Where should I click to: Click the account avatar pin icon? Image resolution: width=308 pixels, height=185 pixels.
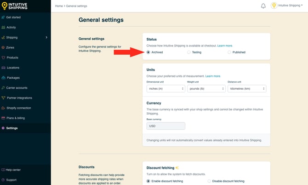click(274, 6)
